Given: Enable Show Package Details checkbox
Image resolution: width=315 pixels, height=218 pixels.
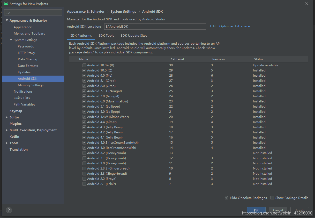Looking at the screenshot, I should coord(272,198).
